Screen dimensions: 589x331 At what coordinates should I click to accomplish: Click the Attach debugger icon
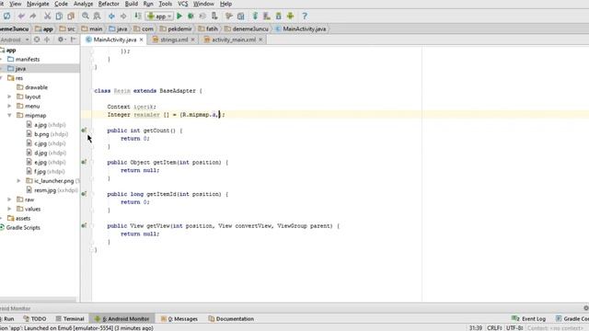tap(214, 17)
